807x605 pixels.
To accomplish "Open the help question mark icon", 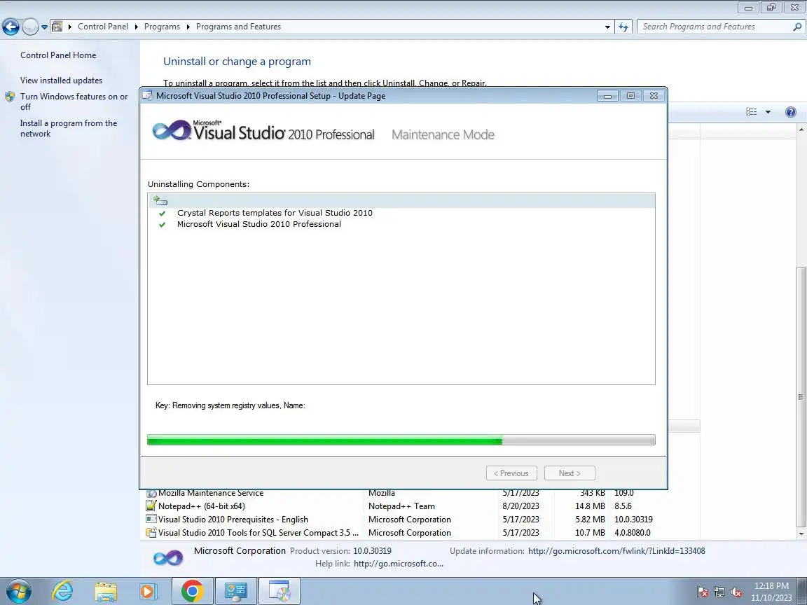I will pyautogui.click(x=791, y=111).
